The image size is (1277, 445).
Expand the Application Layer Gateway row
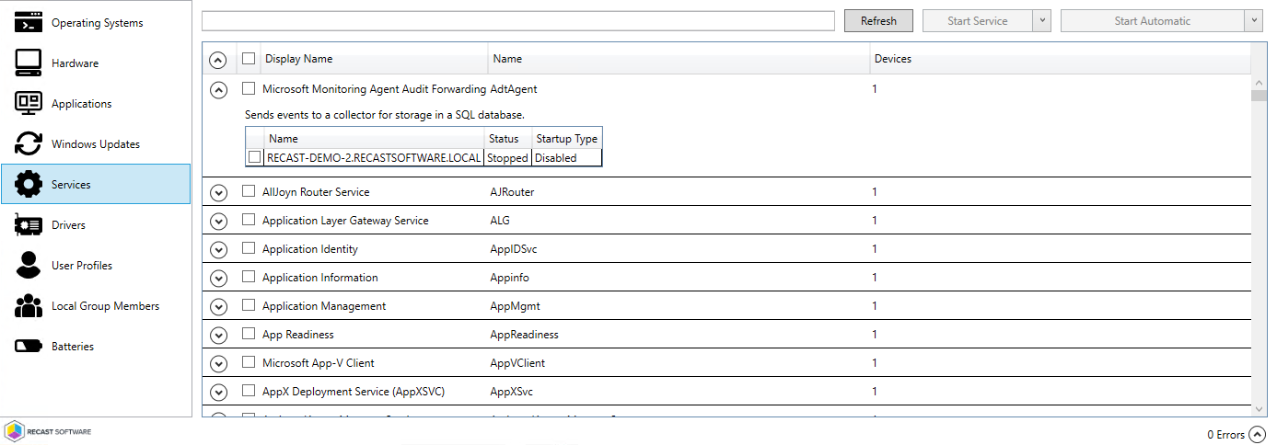(x=218, y=222)
